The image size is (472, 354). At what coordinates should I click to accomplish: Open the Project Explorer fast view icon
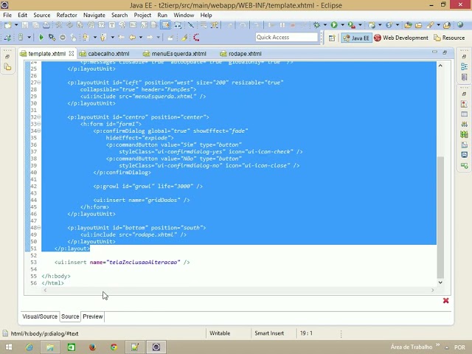tap(7, 67)
